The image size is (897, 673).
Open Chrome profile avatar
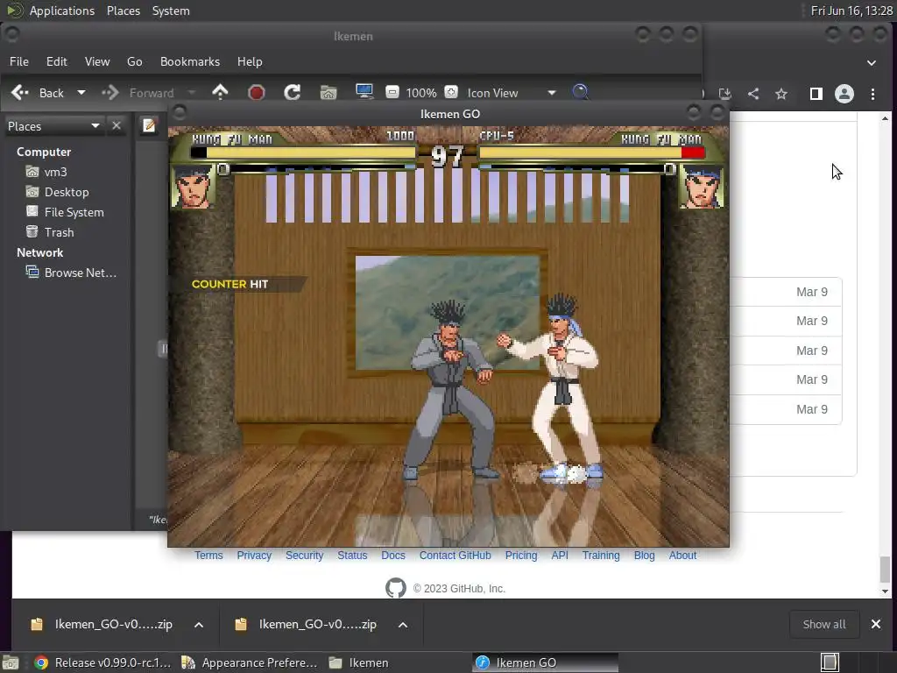coord(844,94)
